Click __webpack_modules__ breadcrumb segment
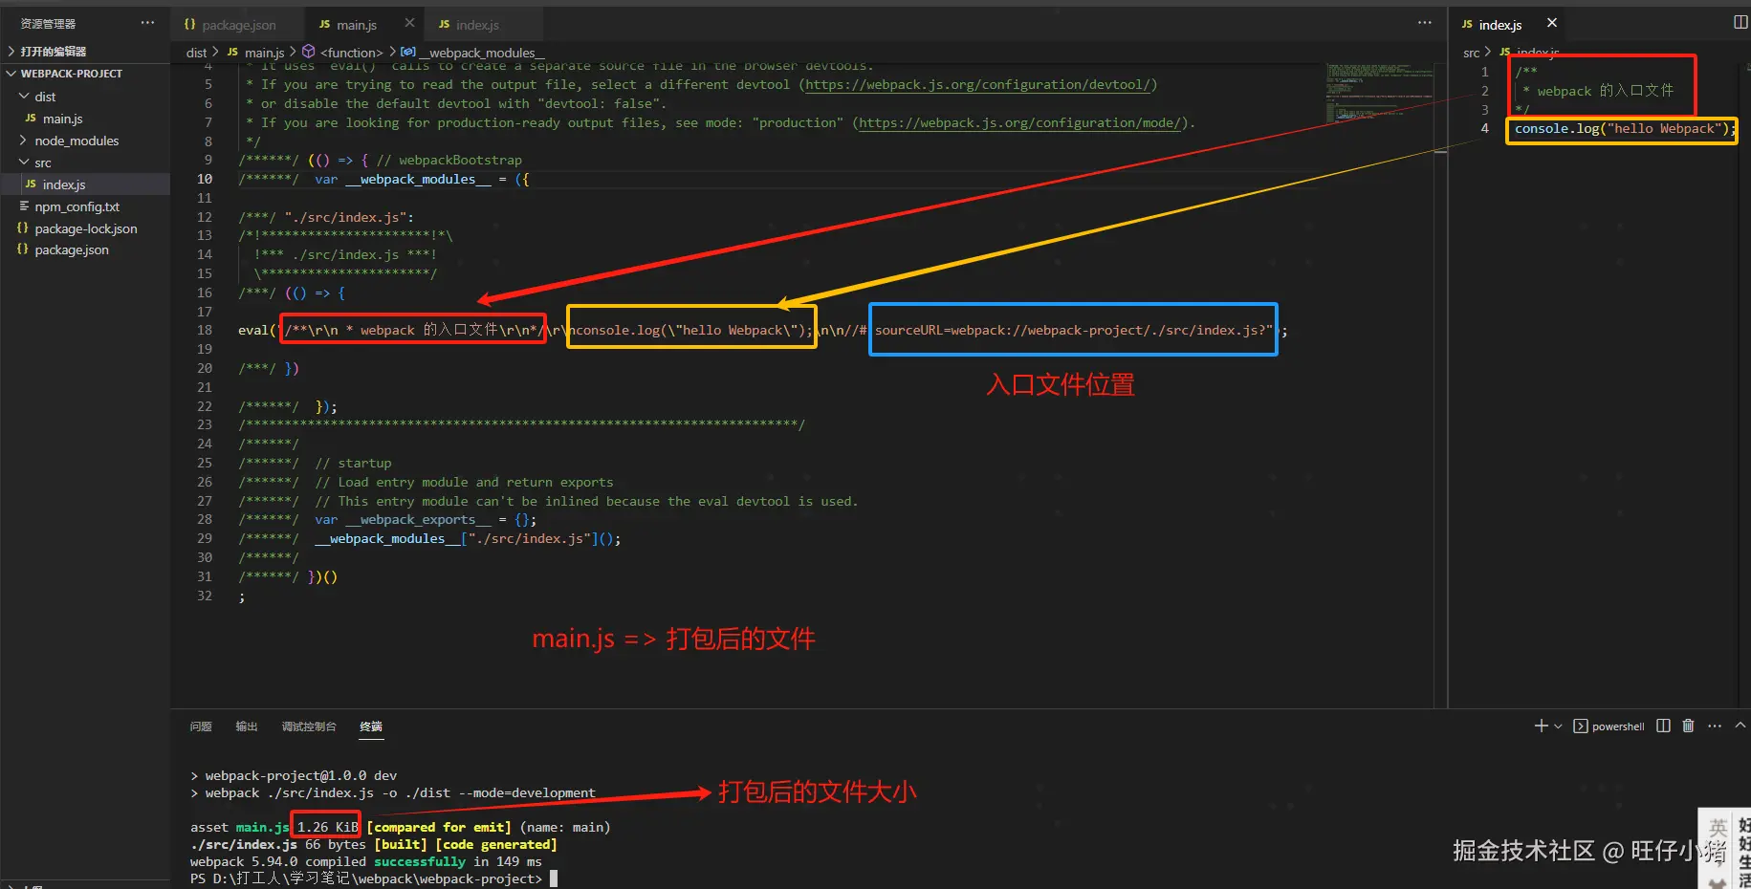1751x889 pixels. pos(481,53)
